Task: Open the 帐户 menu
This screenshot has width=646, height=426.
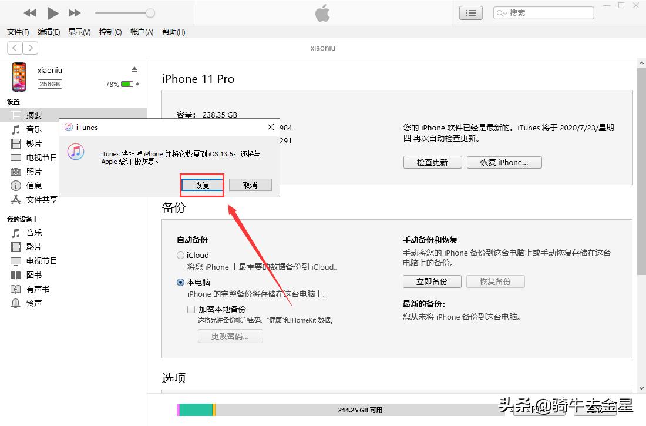Action: point(141,32)
